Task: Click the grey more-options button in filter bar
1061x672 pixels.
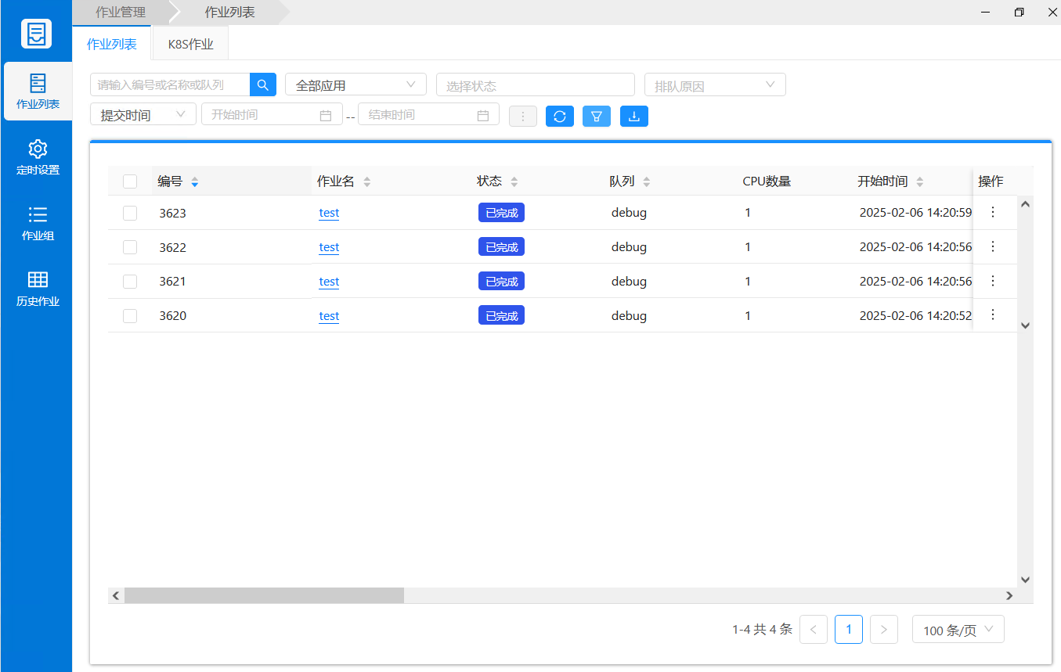Action: 523,116
